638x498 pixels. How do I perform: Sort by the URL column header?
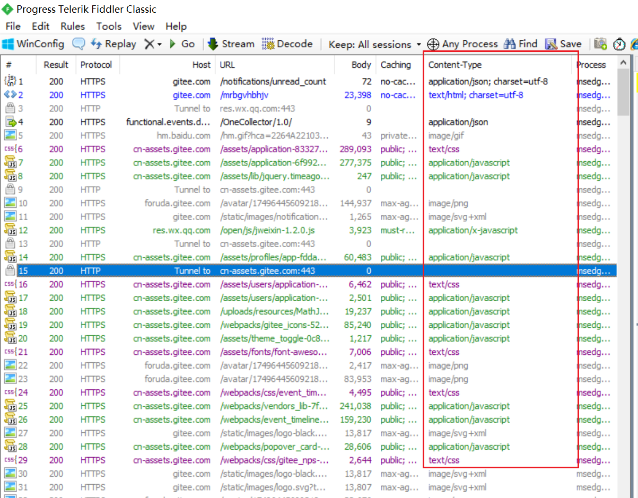coord(275,65)
